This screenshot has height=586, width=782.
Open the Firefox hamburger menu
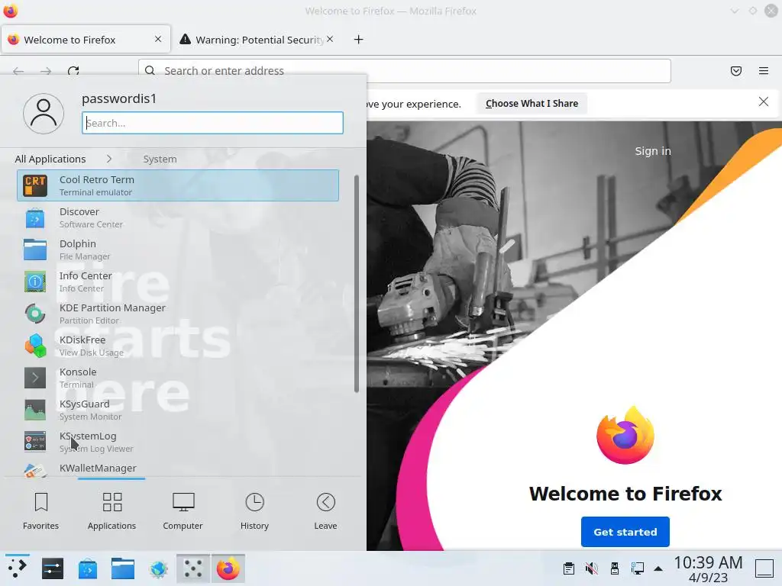[x=764, y=71]
